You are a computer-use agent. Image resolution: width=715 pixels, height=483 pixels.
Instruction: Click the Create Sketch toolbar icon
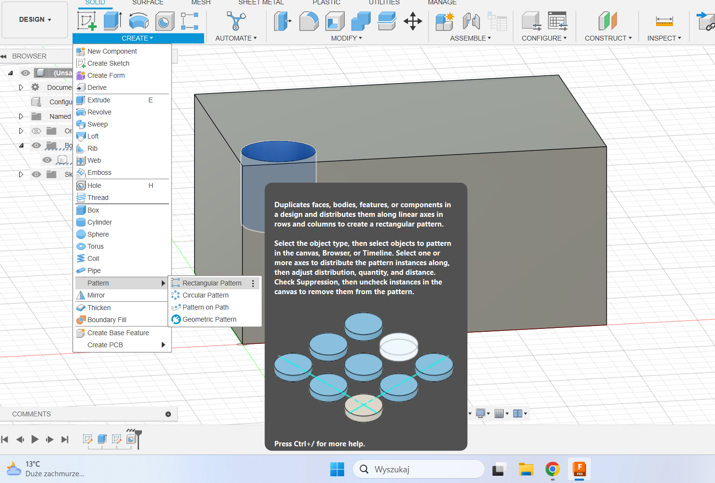coord(87,21)
